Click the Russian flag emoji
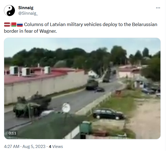Screen dimensions: 166x151 [20, 25]
